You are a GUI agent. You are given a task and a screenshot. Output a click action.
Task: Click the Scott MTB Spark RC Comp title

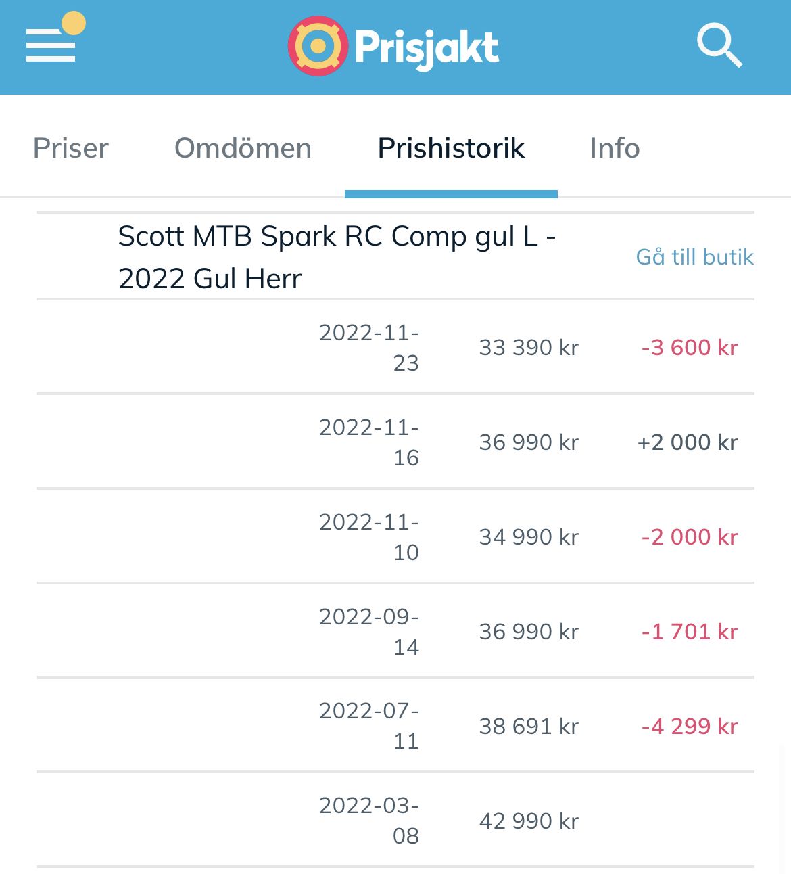point(337,257)
